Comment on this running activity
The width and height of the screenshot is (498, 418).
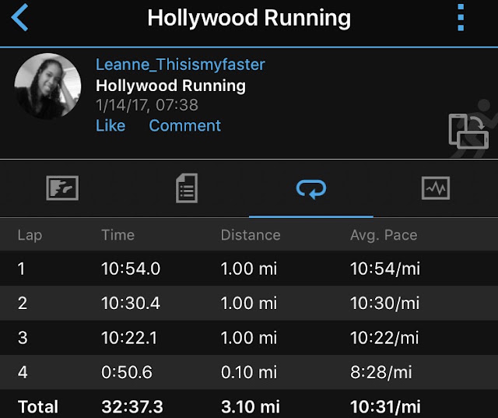coord(185,125)
